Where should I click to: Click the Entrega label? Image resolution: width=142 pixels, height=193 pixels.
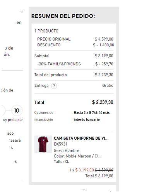tap(41, 86)
